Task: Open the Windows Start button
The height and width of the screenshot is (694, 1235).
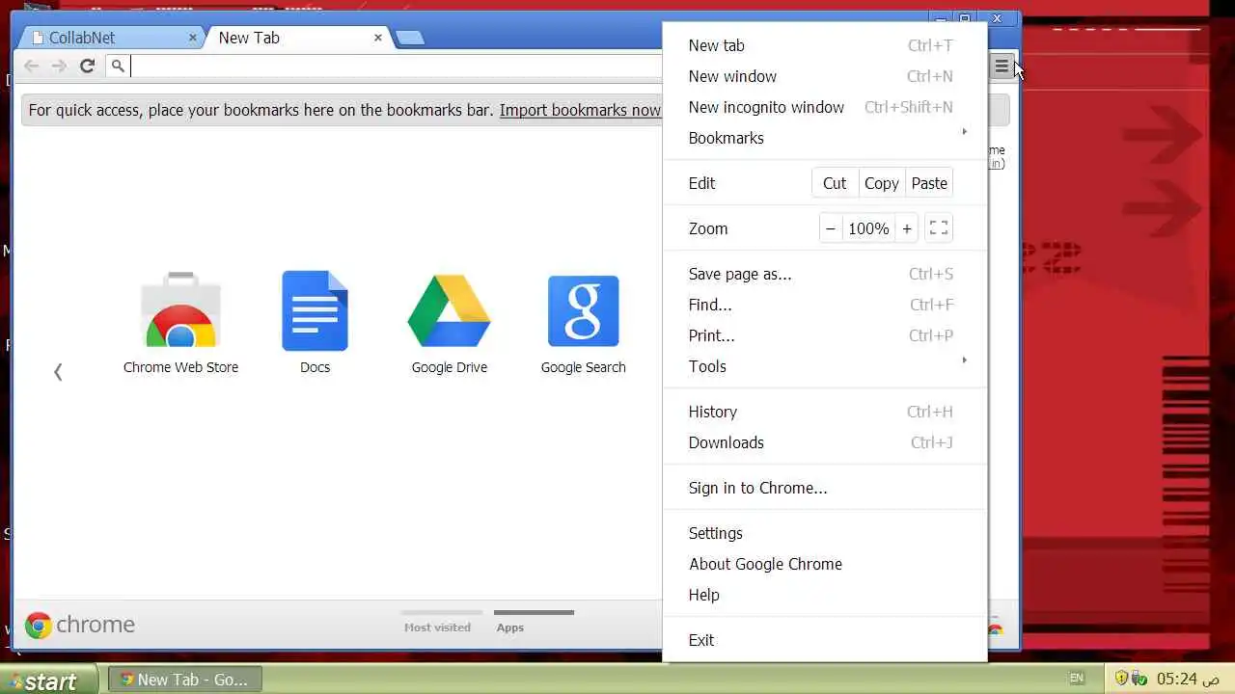Action: pyautogui.click(x=48, y=680)
